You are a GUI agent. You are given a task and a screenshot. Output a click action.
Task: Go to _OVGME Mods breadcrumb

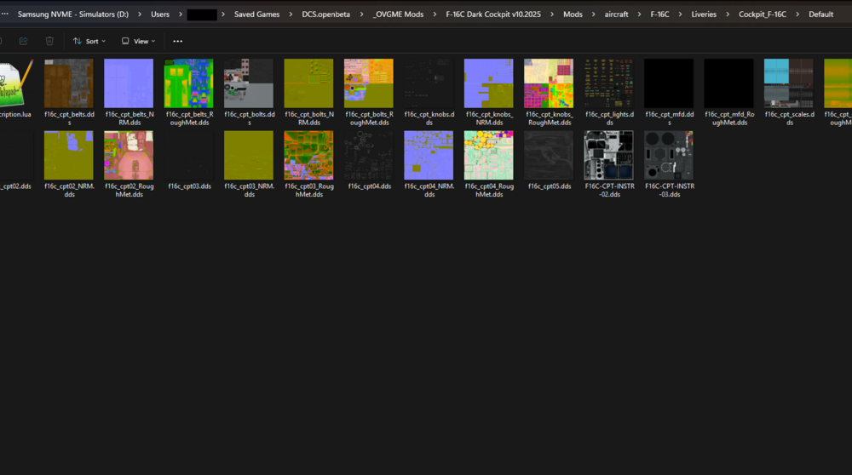point(398,14)
